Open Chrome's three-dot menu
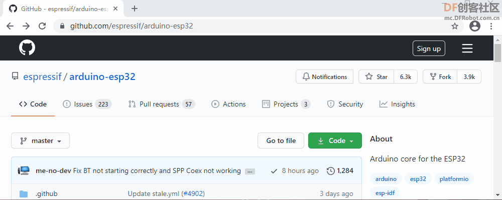The image size is (502, 200). pyautogui.click(x=491, y=26)
